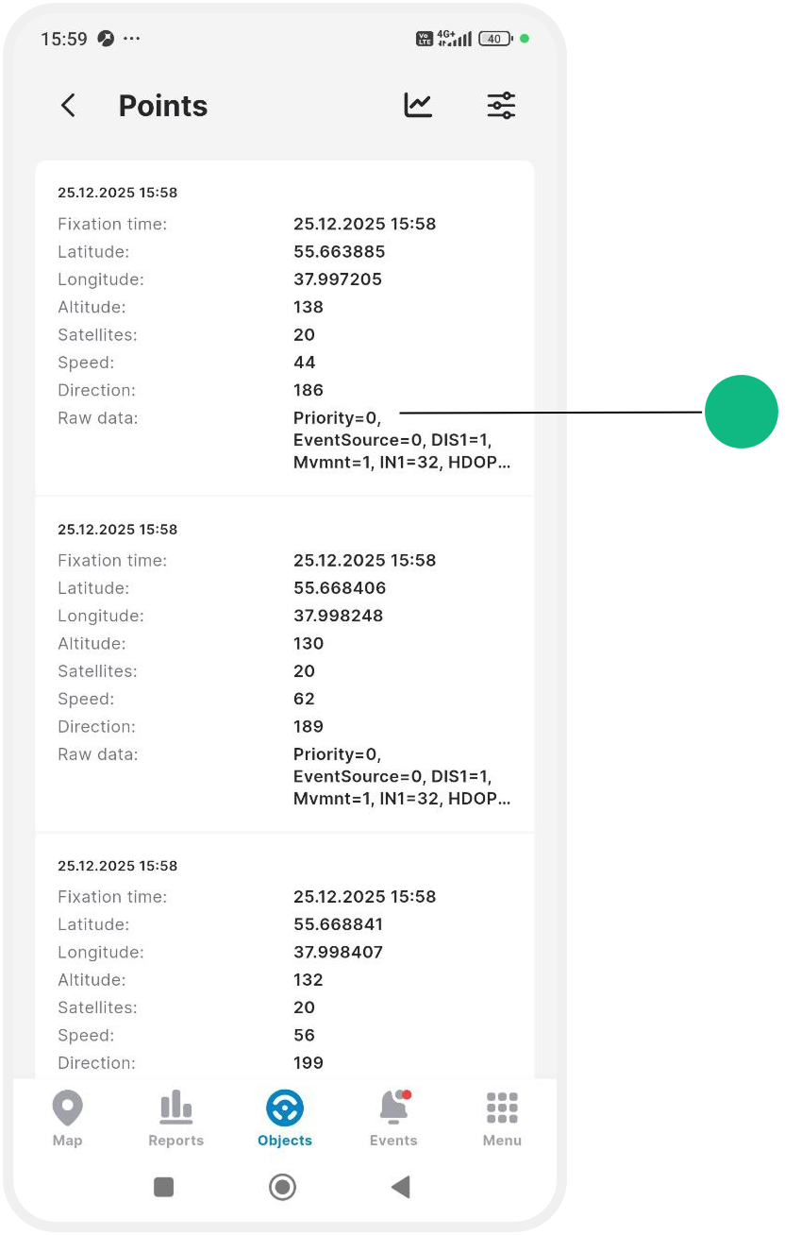Tap the Points page title
The height and width of the screenshot is (1235, 801).
point(163,106)
